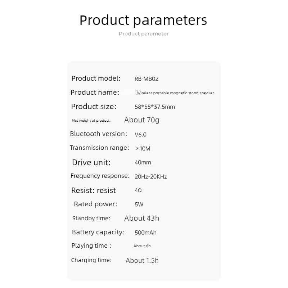The image size is (288, 288).
Task: Click the "Product name:" label
Action: coord(95,93)
